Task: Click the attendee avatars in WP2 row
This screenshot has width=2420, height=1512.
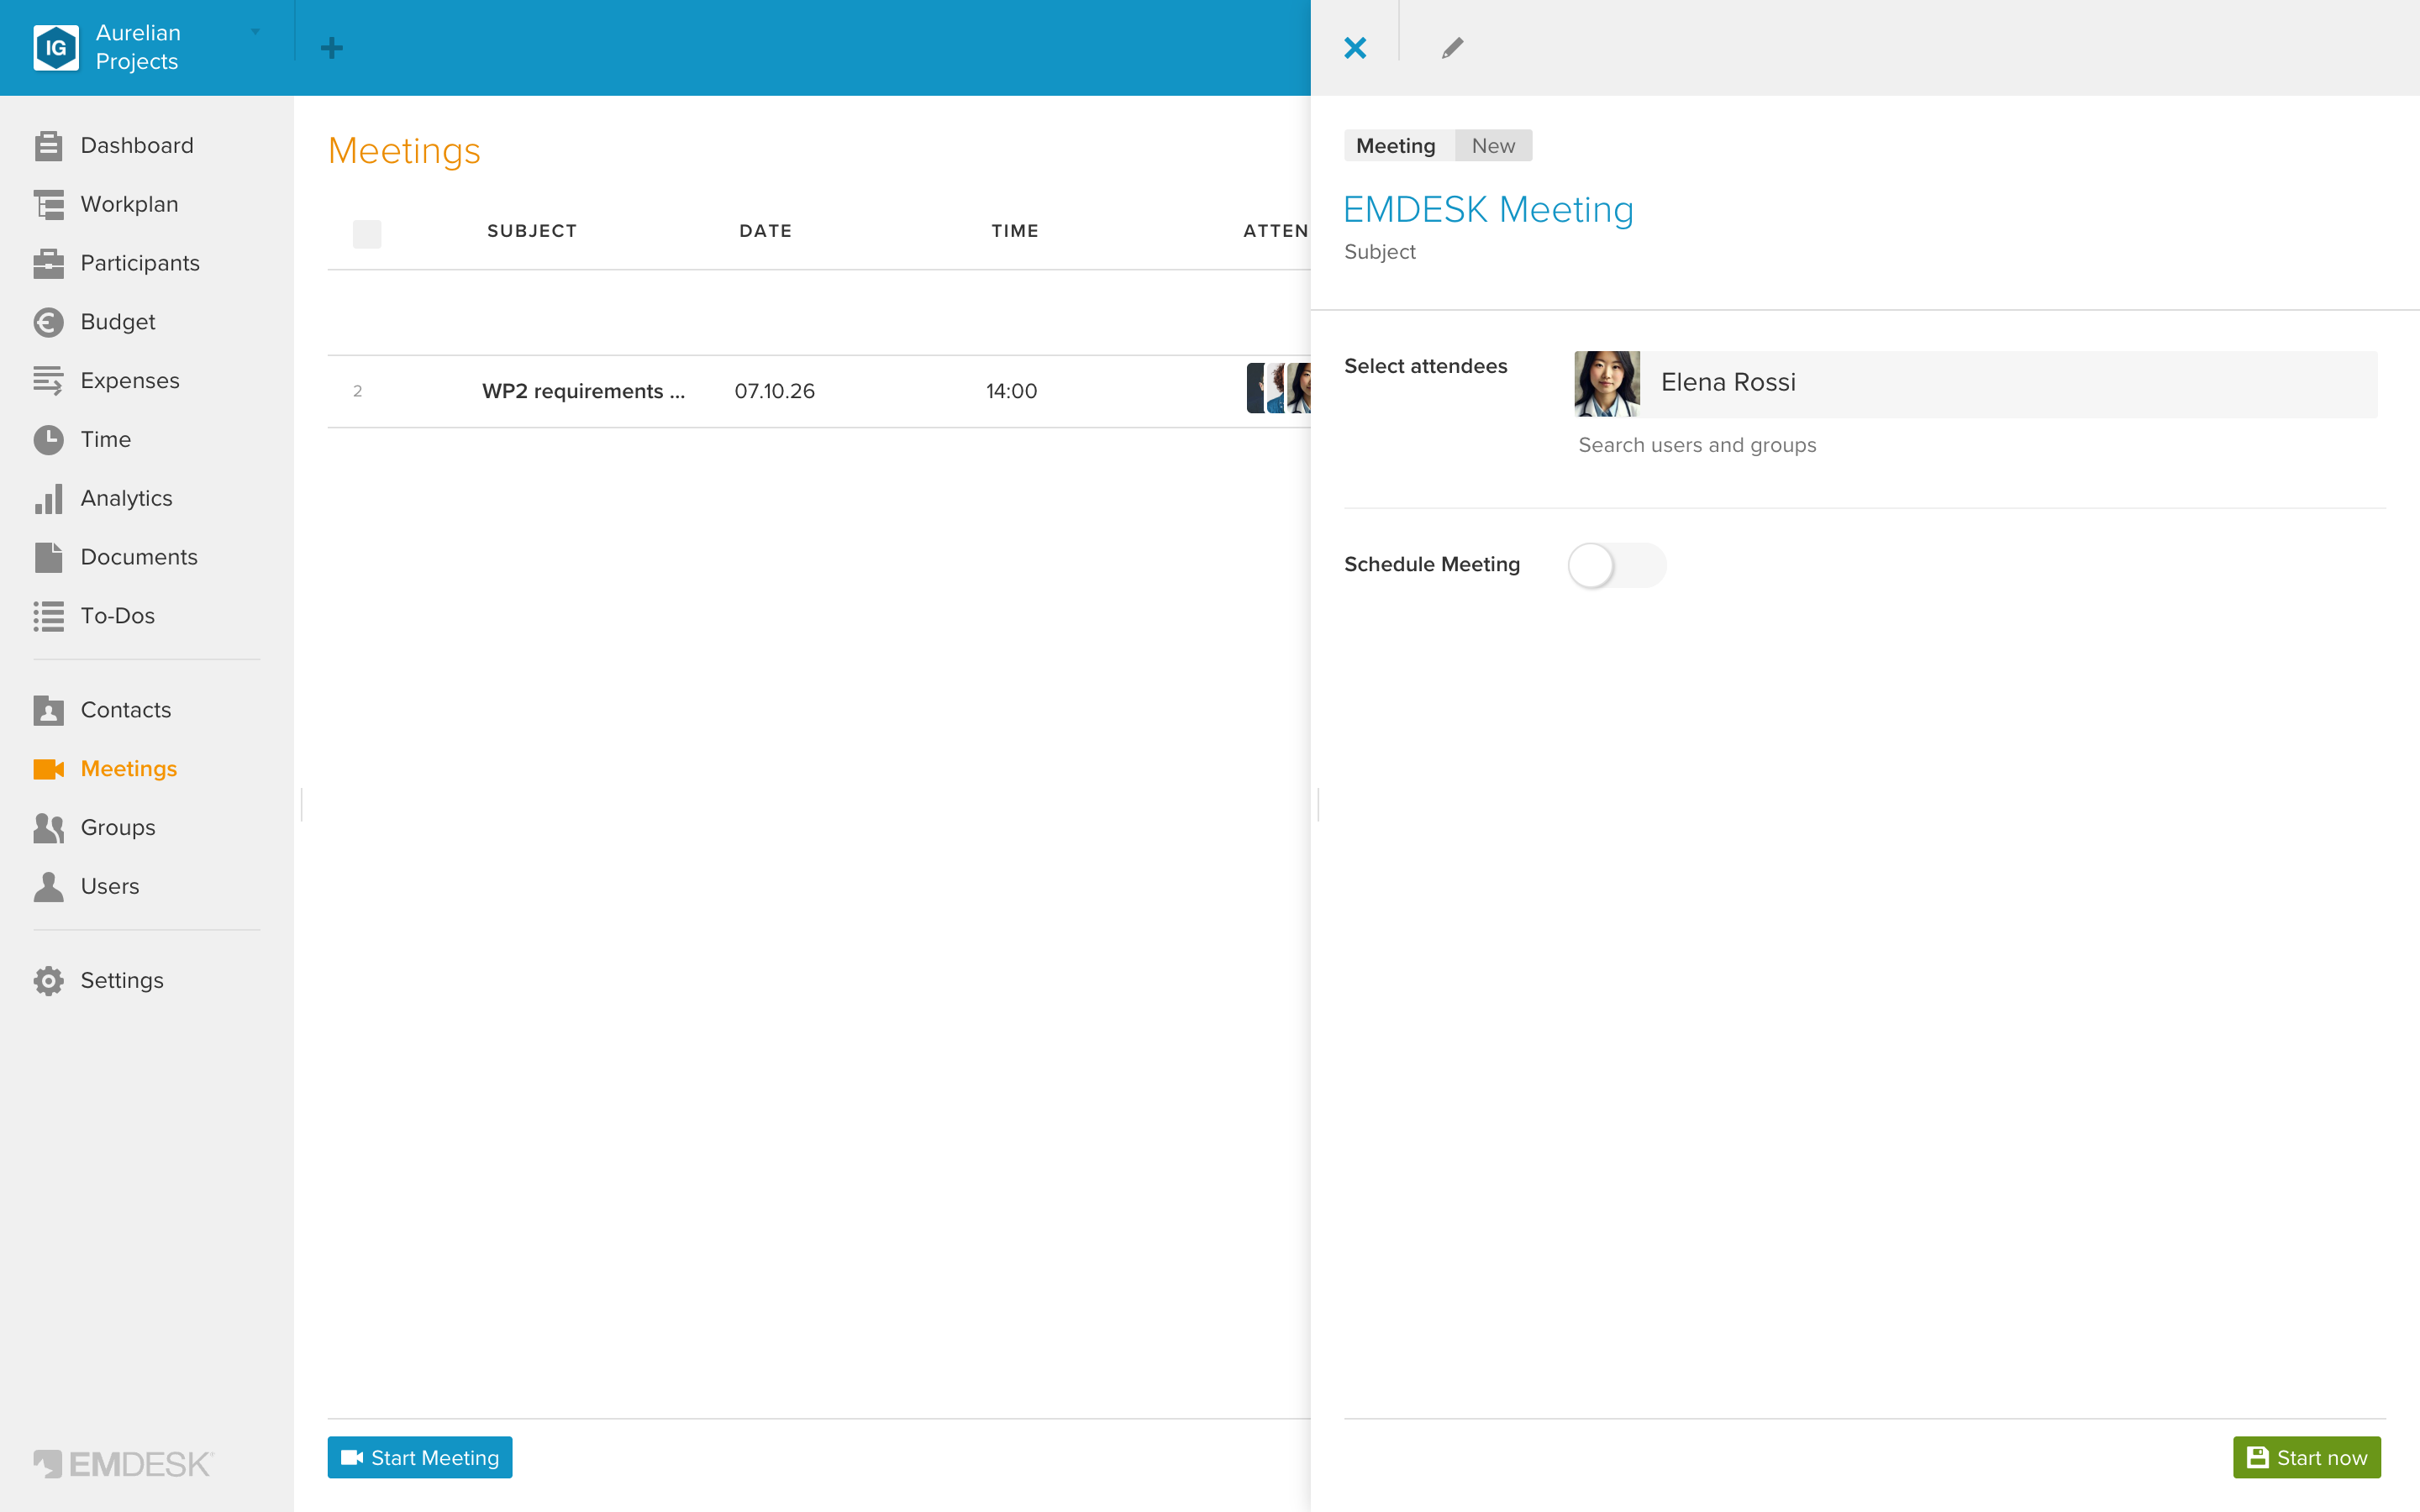Action: [x=1278, y=388]
